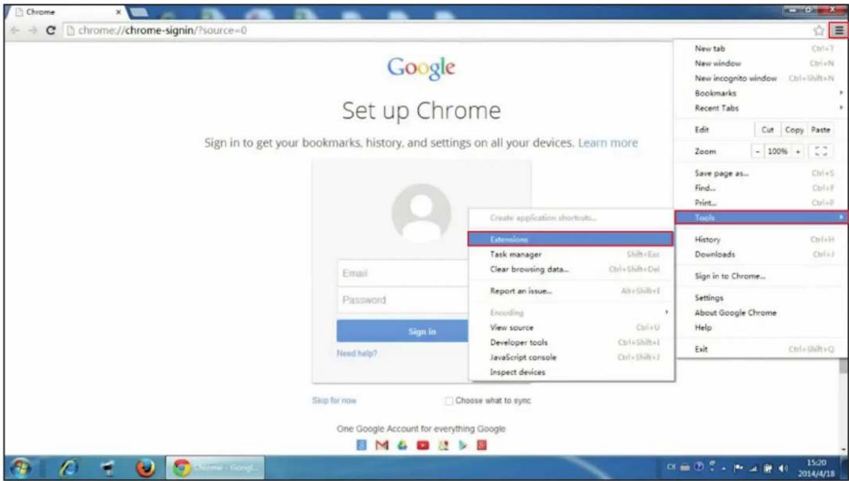Choose Clear browsing data...
This screenshot has height=481, width=849.
pos(571,270)
